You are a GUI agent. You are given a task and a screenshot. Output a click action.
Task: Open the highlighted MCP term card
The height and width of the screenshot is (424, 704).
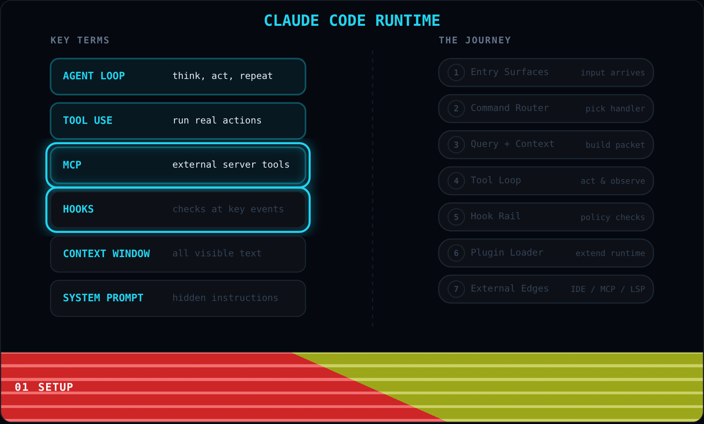tap(178, 165)
